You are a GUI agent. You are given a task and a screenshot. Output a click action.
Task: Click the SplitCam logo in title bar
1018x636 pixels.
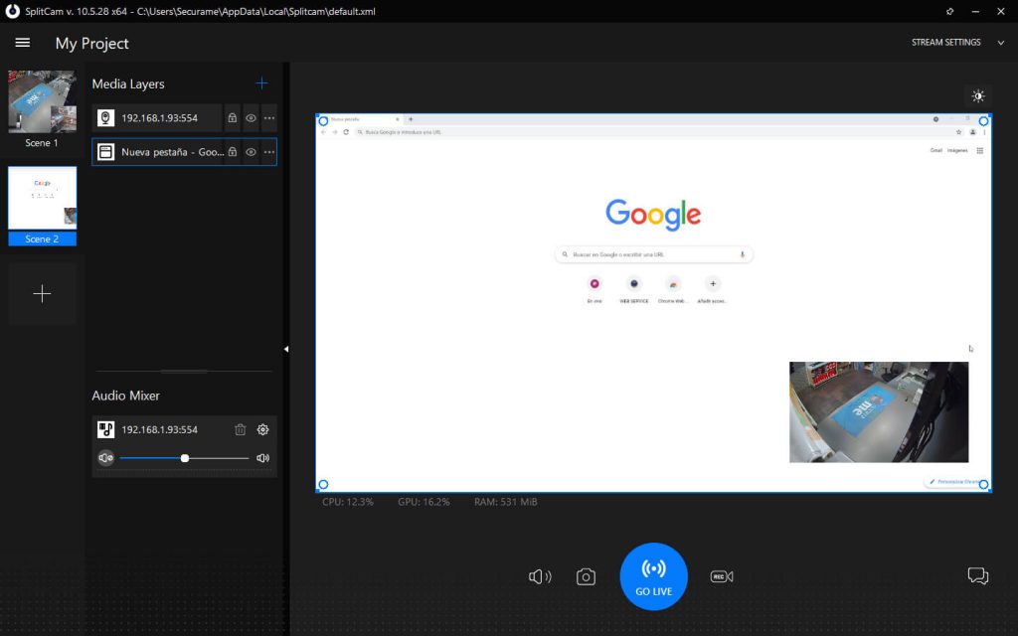coord(12,11)
